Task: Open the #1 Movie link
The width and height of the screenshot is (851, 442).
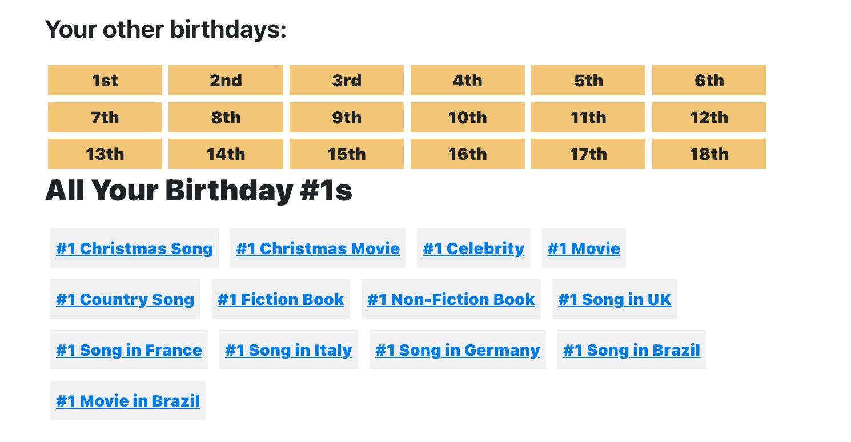Action: click(584, 248)
